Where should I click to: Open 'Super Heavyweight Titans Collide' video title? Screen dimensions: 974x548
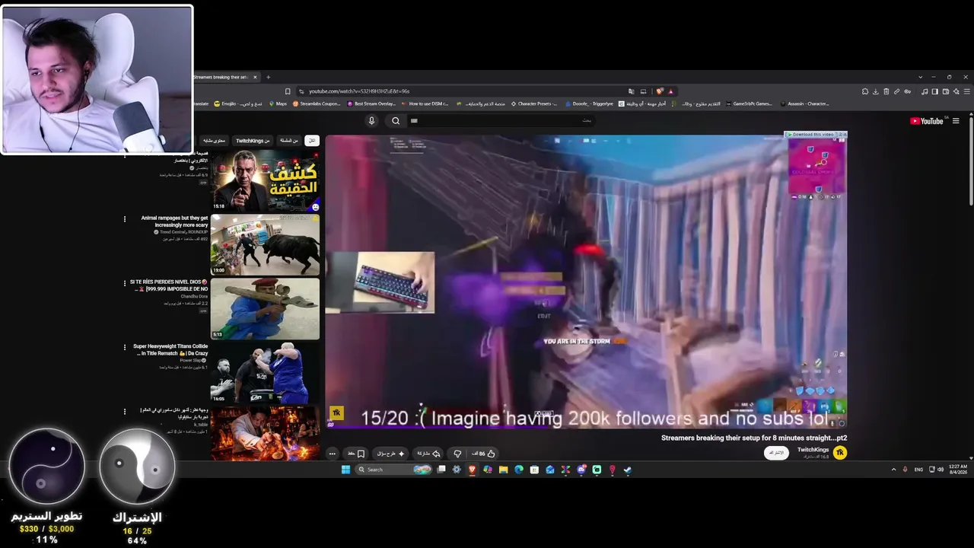coord(170,349)
